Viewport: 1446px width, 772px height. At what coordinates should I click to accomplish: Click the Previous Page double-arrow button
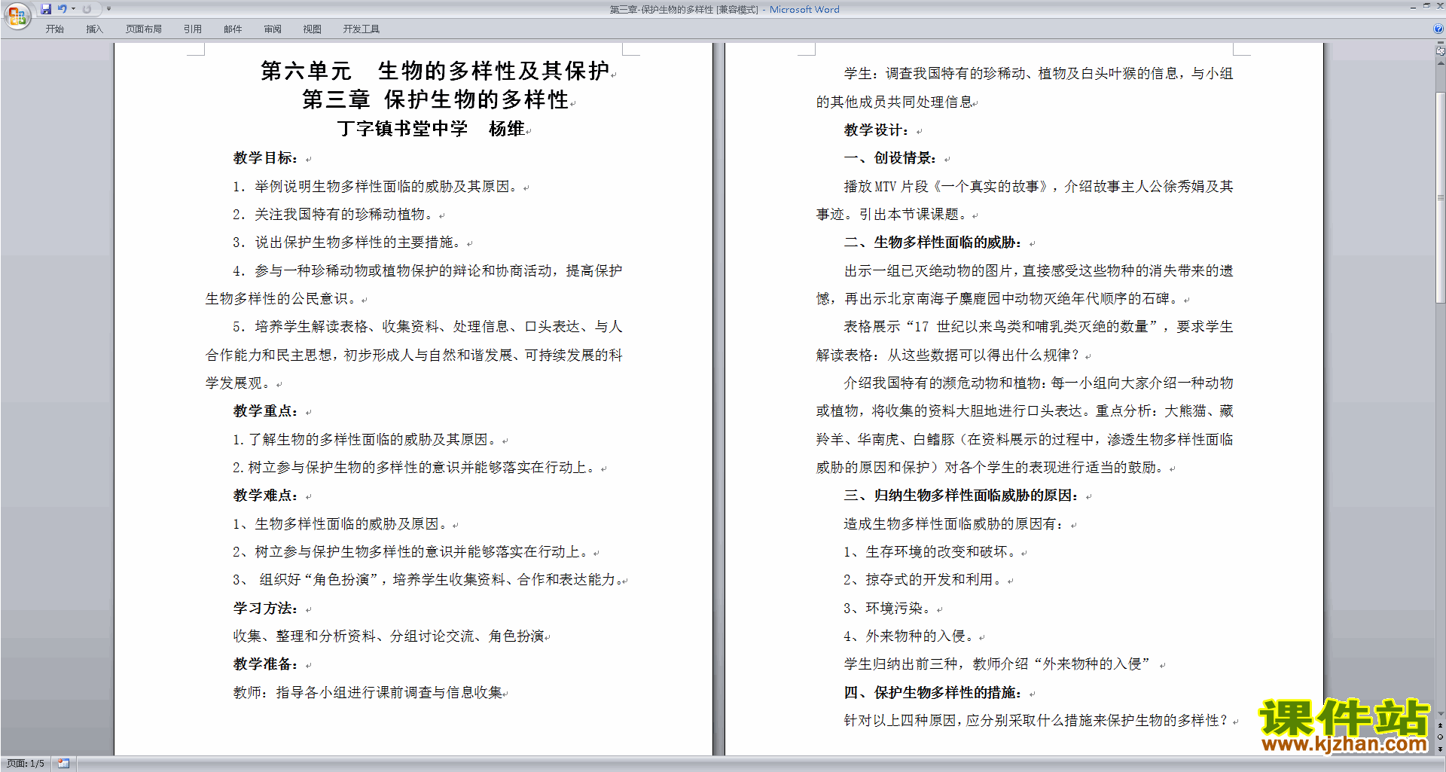point(1440,726)
